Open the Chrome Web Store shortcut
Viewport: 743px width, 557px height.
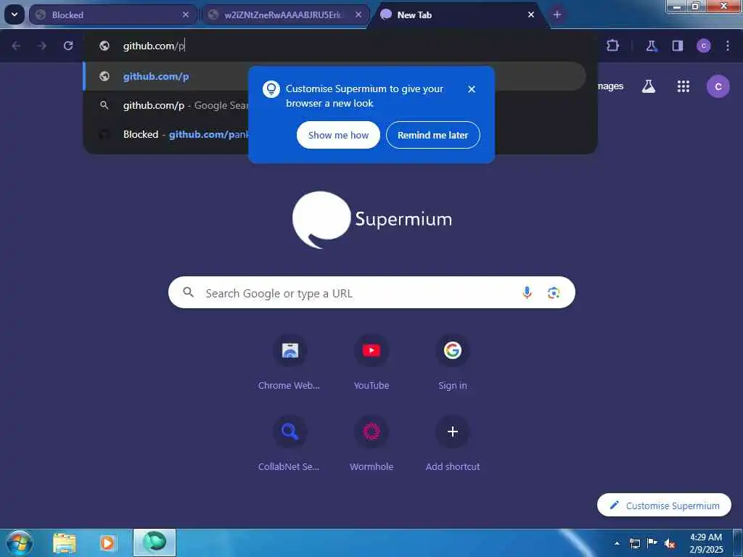(290, 363)
